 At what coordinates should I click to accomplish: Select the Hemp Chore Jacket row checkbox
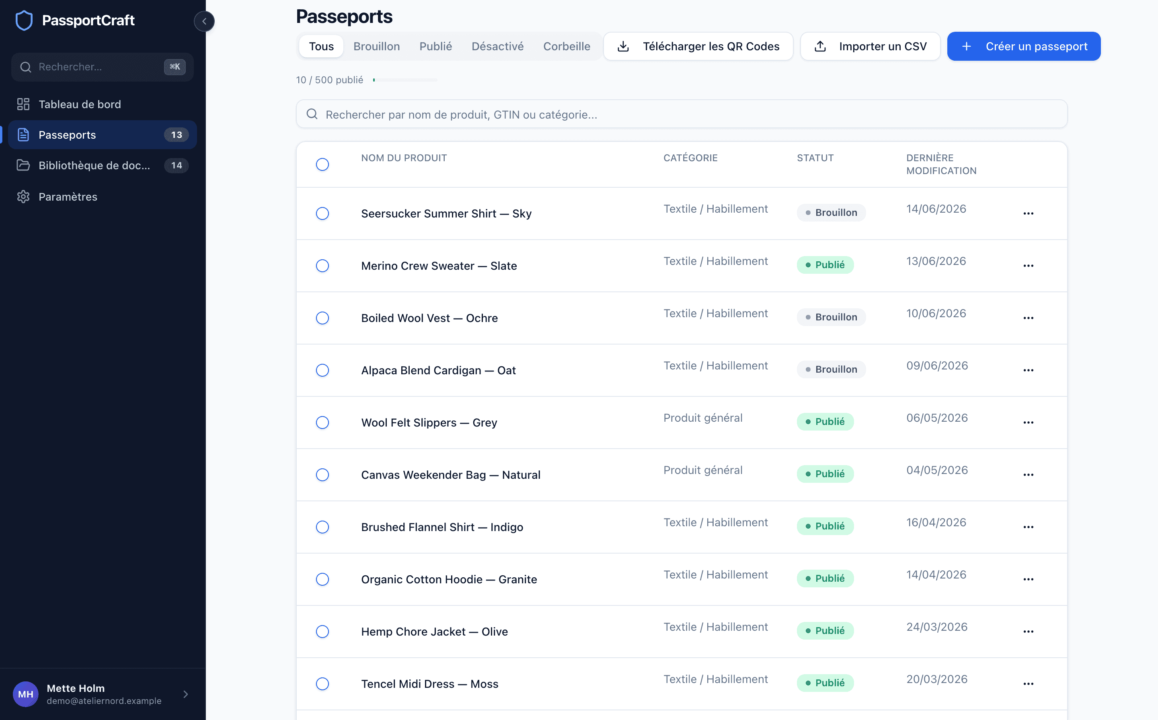[x=322, y=632]
